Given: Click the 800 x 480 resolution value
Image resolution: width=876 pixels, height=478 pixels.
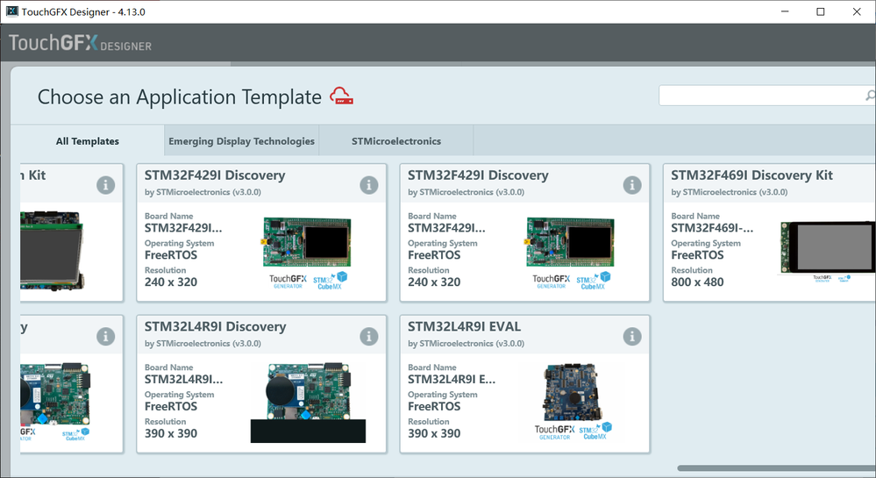Looking at the screenshot, I should point(697,282).
